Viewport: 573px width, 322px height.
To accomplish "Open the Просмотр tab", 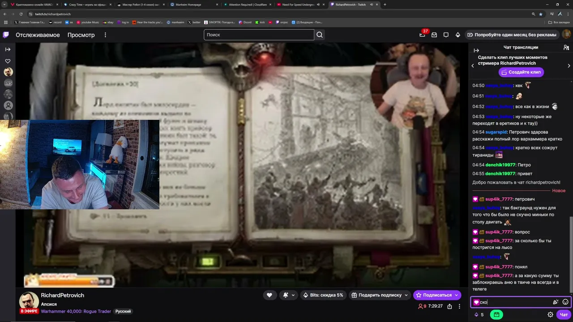I will (x=81, y=35).
